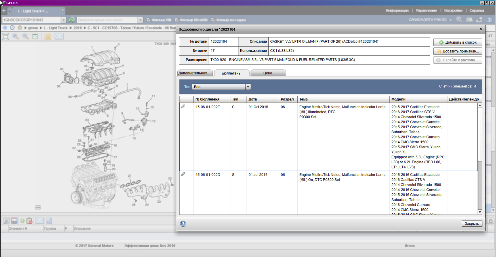Click the zoom out magnifier above the diagram
Image resolution: width=496 pixels, height=257 pixels.
pos(26,37)
